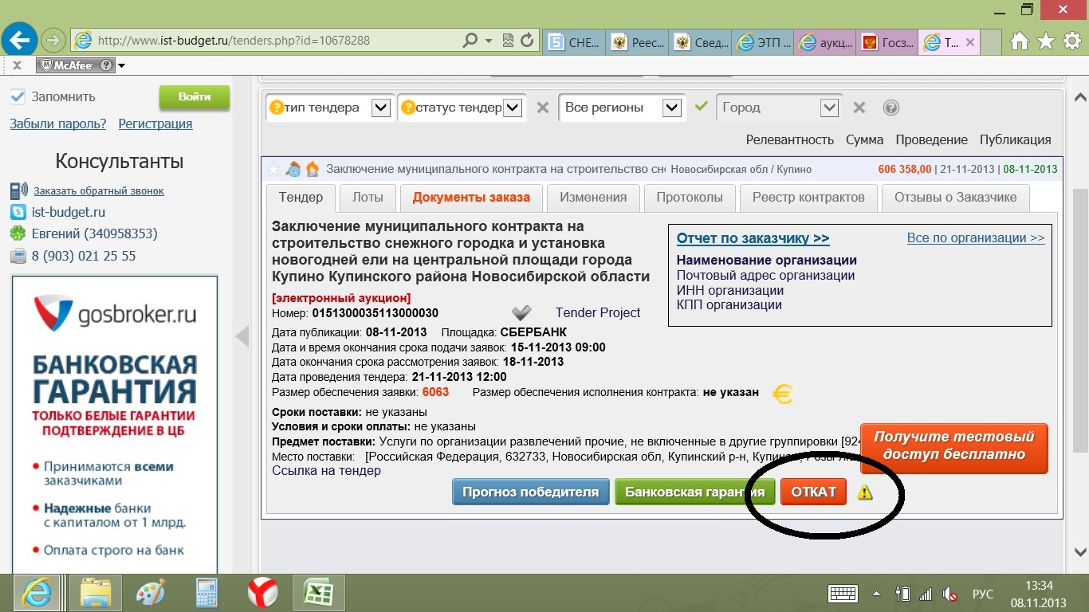Image resolution: width=1089 pixels, height=612 pixels.
Task: Open the тип тендера dropdown
Action: [x=381, y=108]
